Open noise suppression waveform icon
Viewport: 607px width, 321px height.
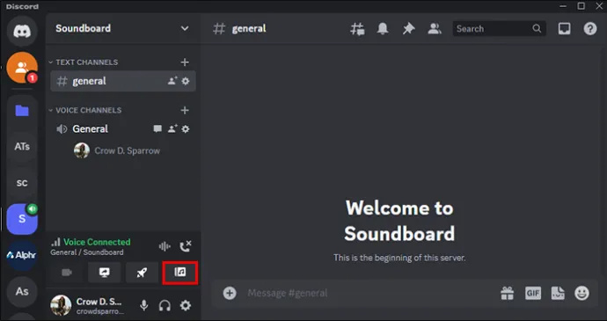coord(165,246)
